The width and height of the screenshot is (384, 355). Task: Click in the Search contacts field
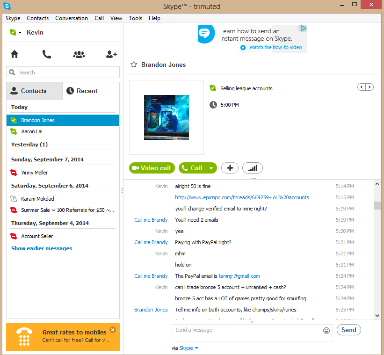[63, 72]
